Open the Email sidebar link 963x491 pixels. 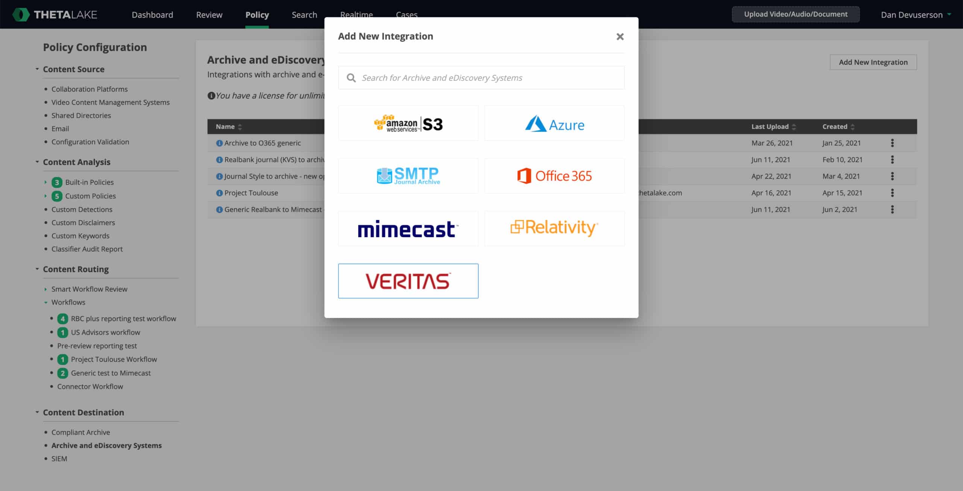[x=60, y=129]
